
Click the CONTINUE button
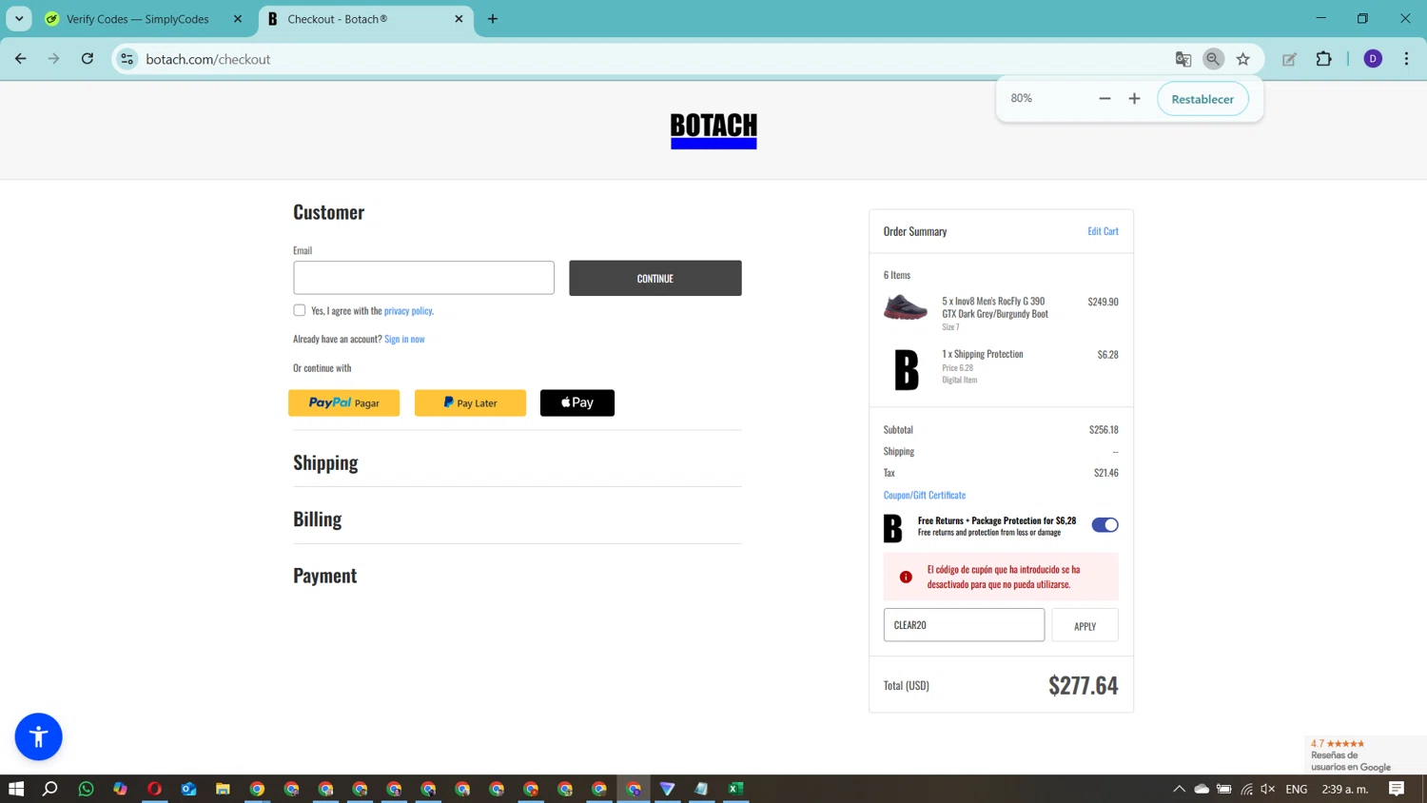[655, 278]
